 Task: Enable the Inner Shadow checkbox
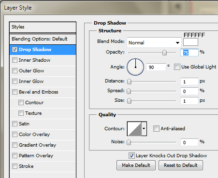pyautogui.click(x=15, y=60)
